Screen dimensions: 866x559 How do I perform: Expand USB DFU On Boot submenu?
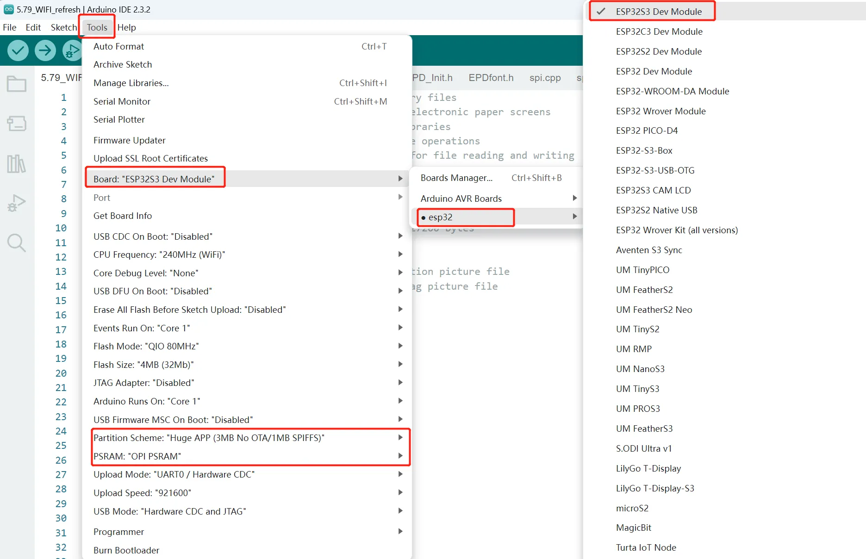point(247,291)
